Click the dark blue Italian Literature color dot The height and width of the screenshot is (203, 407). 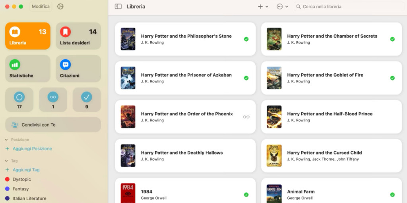7,198
